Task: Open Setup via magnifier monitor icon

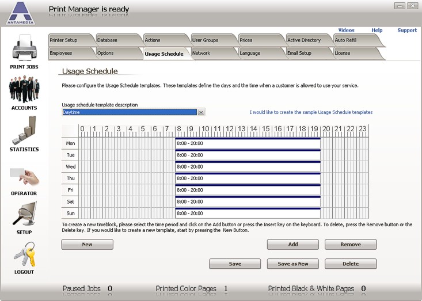Action: pos(25,214)
